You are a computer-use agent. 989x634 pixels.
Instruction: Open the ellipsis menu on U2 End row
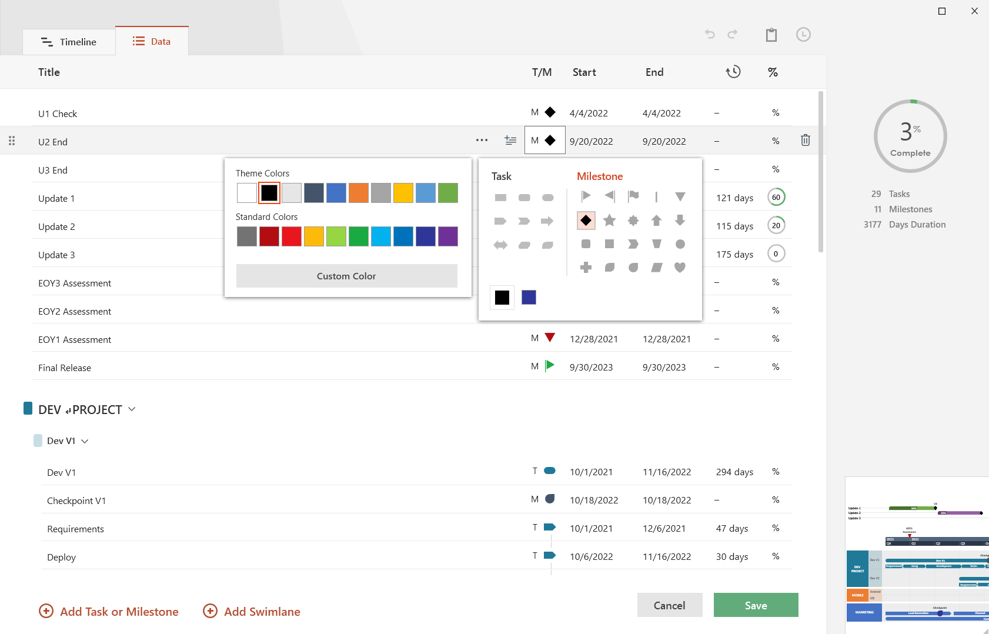[x=482, y=140]
